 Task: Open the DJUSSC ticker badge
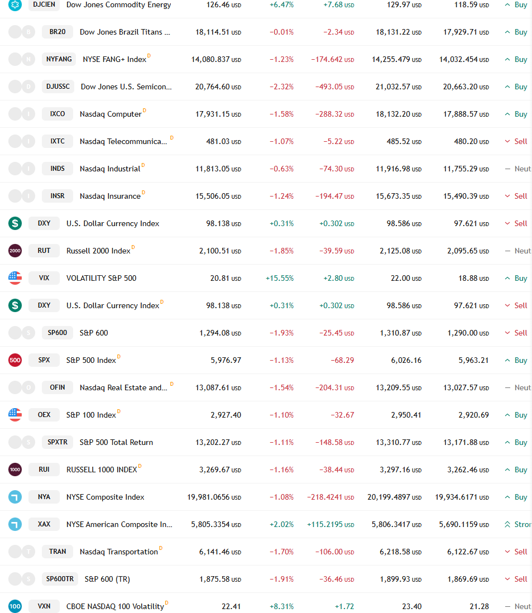click(x=58, y=87)
